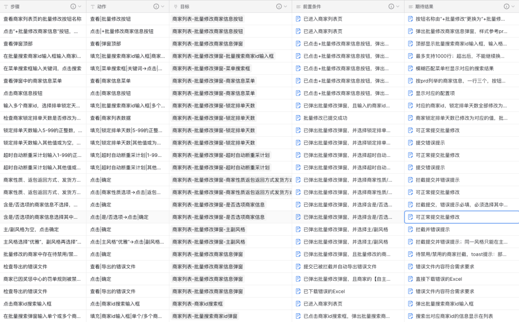519x322 pixels.
Task: Click the target tag 商家列表-批量修改弹窗-批量搜索商家id输入框
Action: [x=223, y=56]
